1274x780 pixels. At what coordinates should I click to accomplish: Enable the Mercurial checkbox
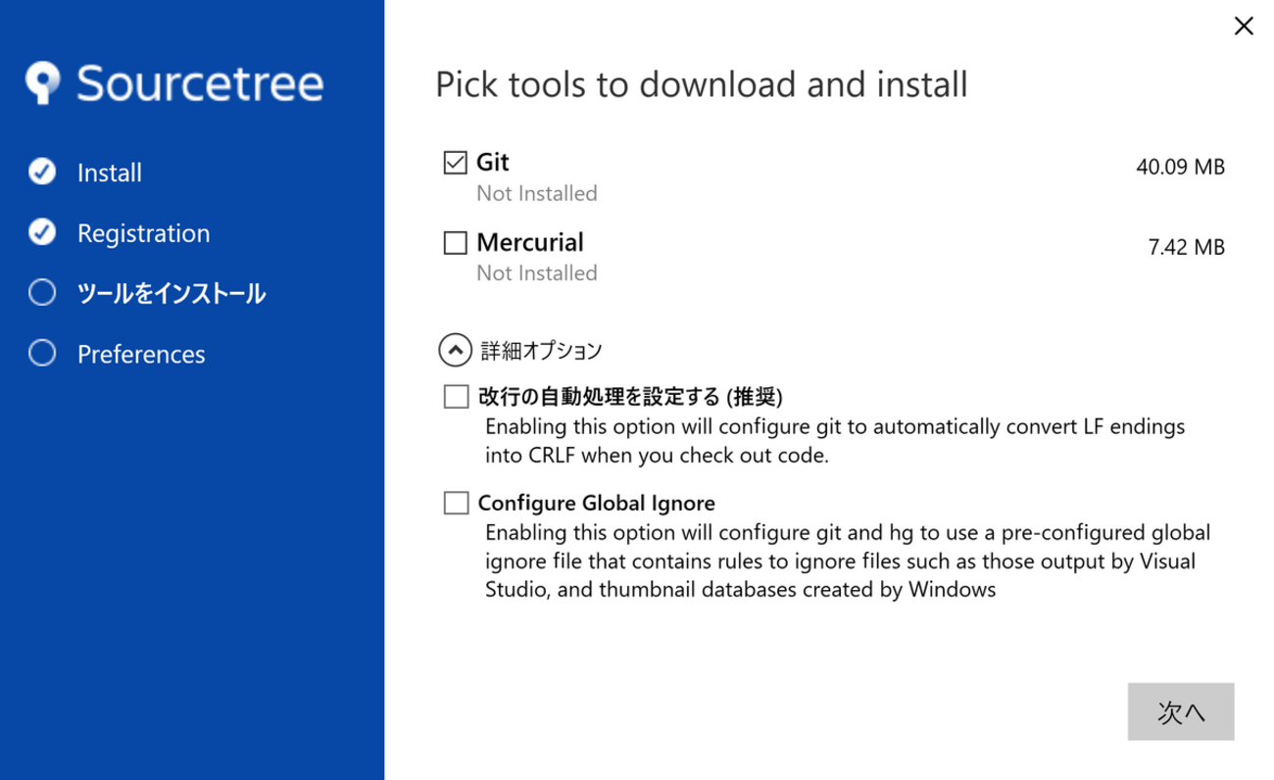point(455,242)
